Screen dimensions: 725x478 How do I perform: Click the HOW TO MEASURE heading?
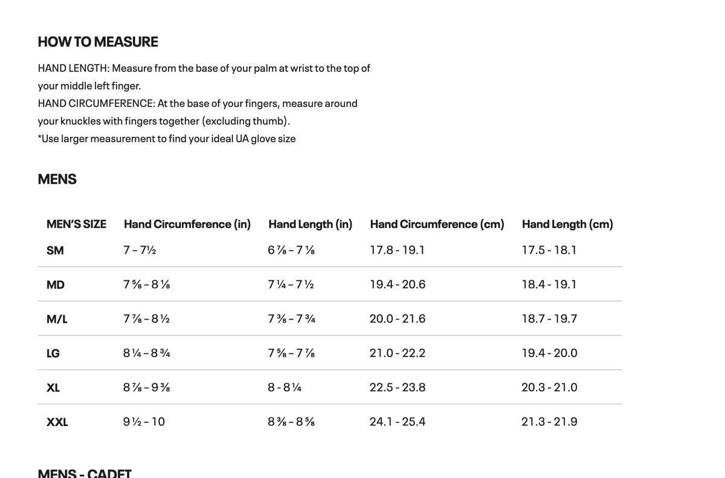point(98,42)
